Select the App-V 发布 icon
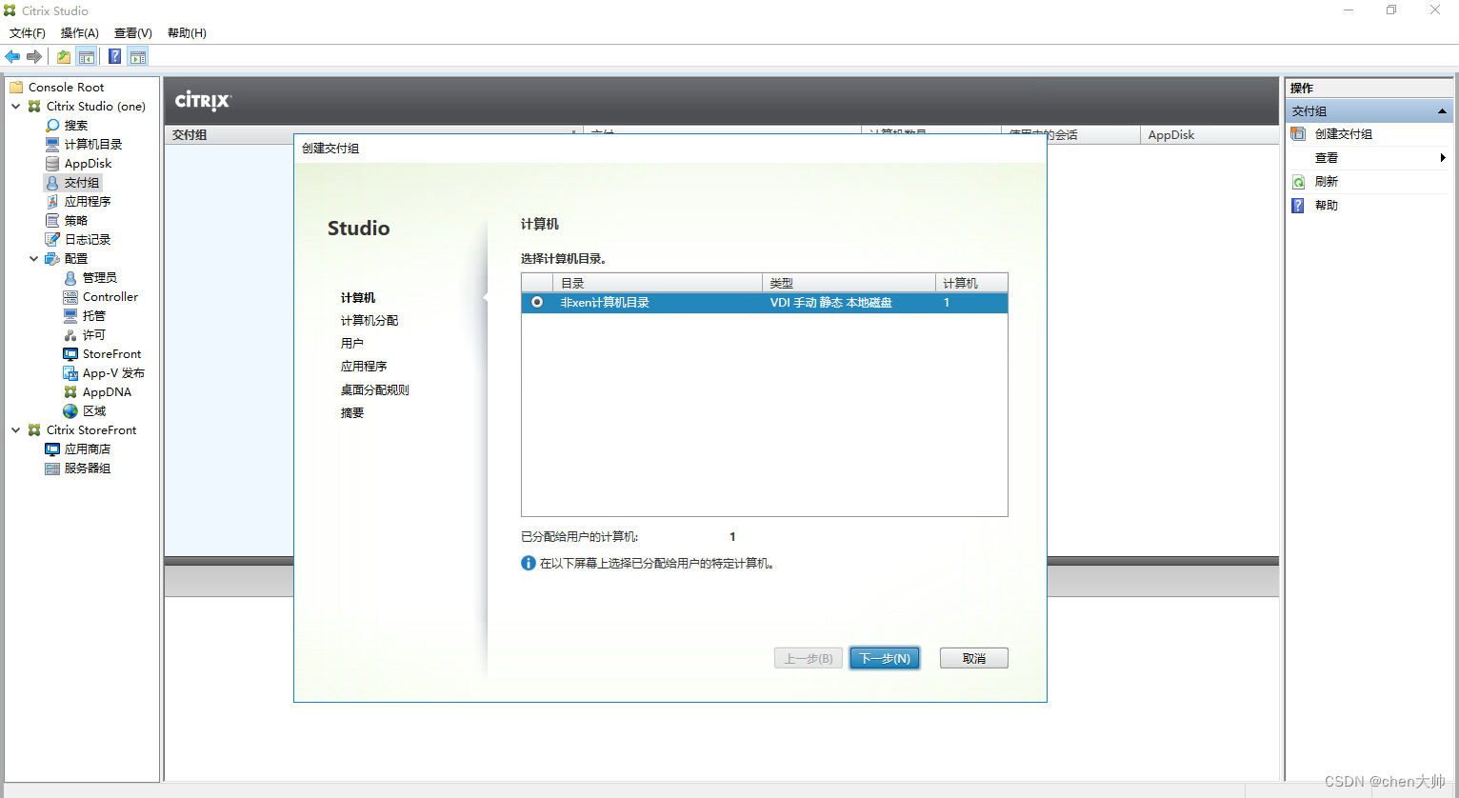The image size is (1459, 798). click(x=70, y=372)
